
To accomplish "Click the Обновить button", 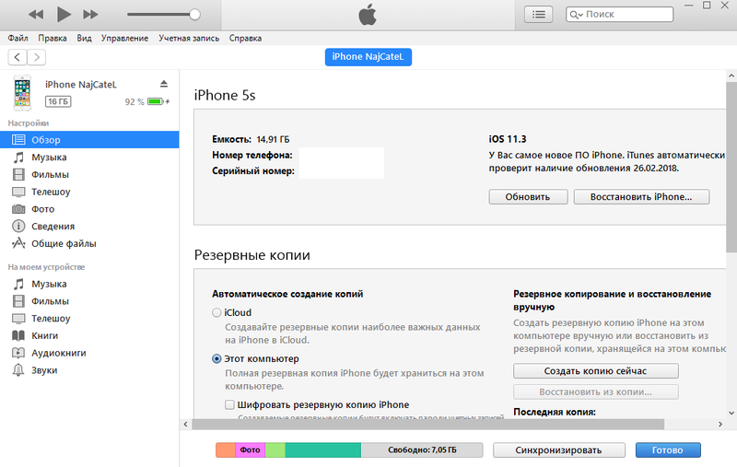I will click(528, 197).
